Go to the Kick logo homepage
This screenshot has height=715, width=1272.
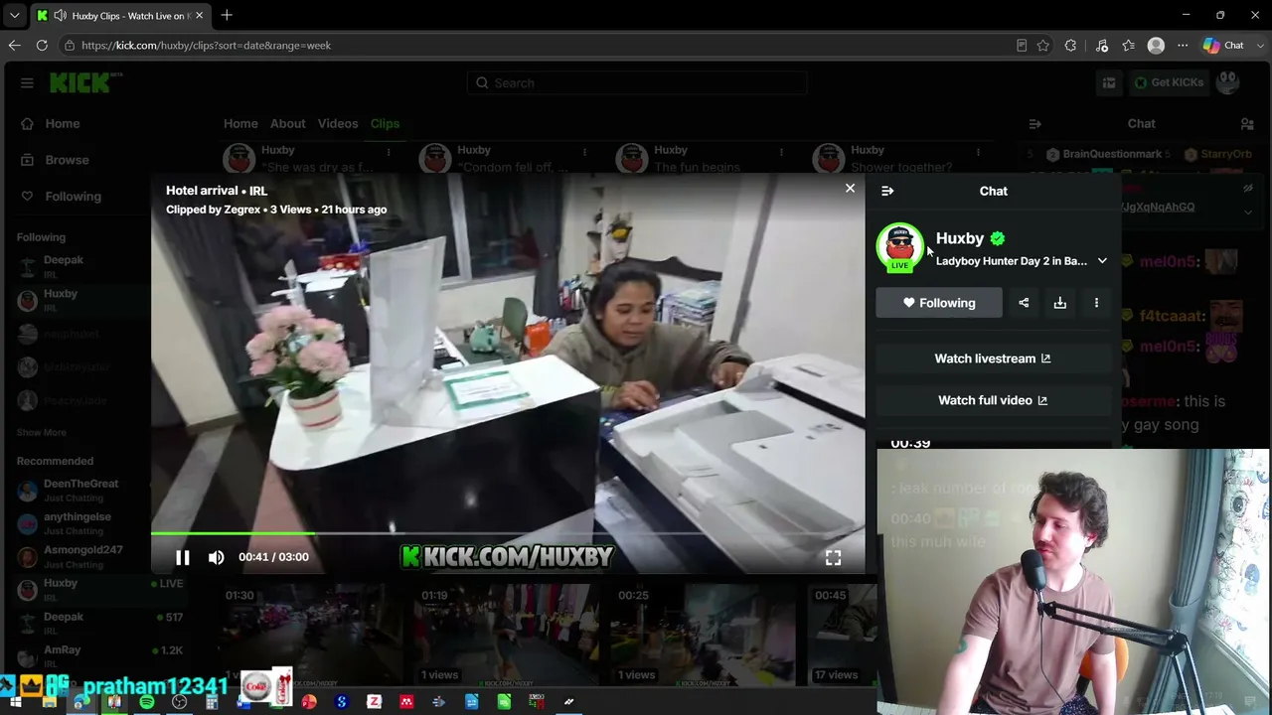tap(85, 83)
